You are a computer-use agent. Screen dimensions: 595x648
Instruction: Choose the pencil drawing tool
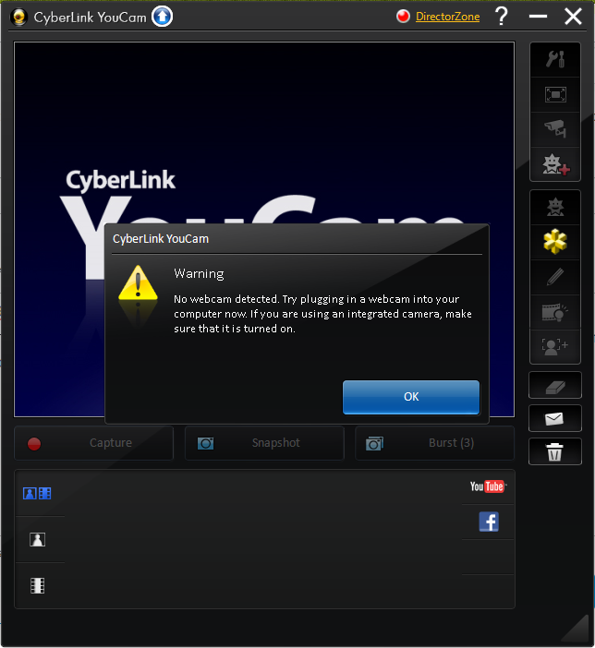555,277
